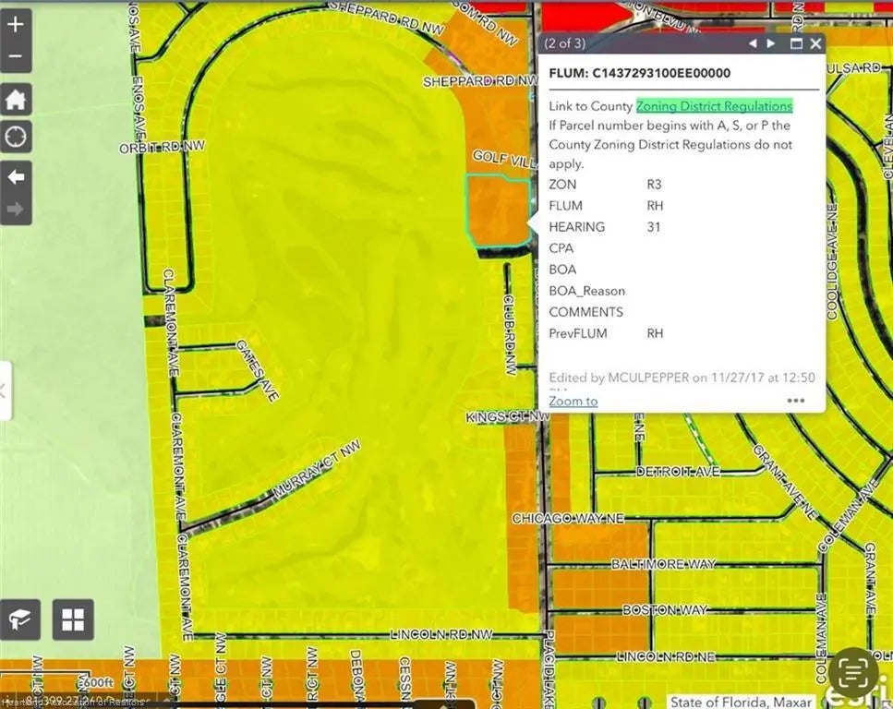Click the Zoom to link
The width and height of the screenshot is (893, 709).
573,401
